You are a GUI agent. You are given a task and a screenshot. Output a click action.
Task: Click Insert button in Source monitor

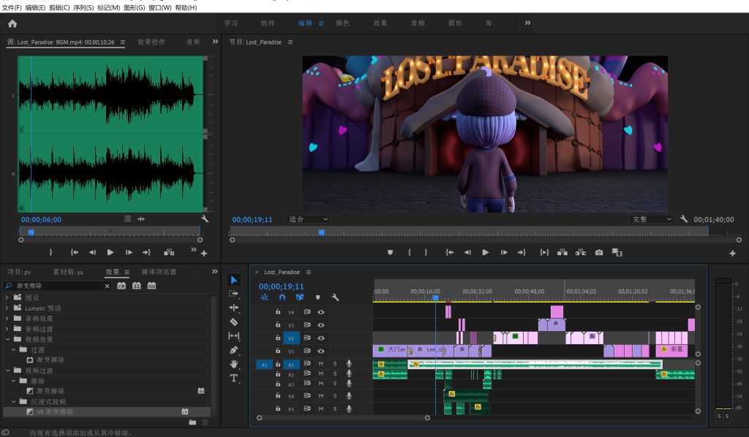tap(169, 252)
